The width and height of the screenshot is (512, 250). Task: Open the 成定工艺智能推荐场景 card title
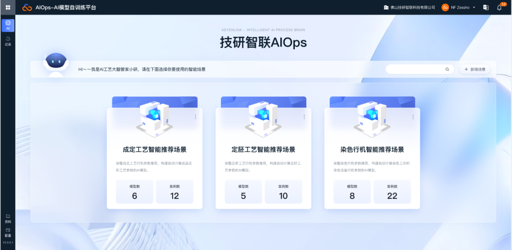coord(154,149)
